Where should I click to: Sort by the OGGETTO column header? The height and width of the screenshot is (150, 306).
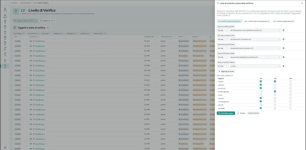tap(33, 37)
